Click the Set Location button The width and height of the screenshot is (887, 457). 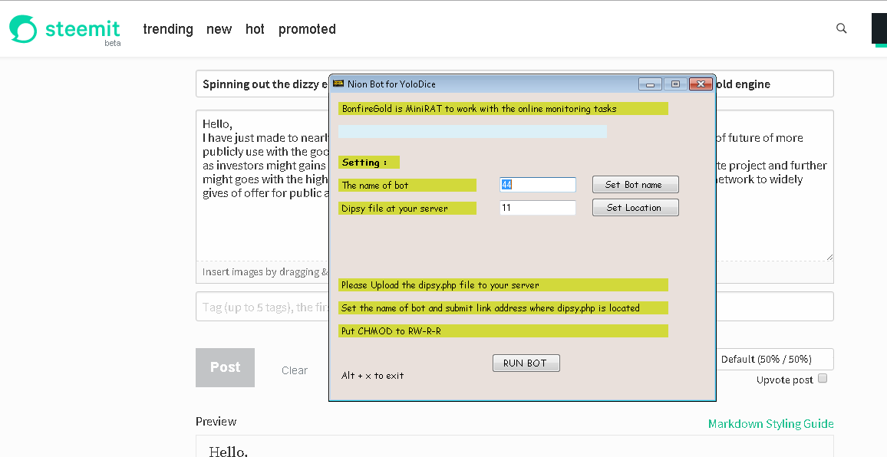click(635, 208)
